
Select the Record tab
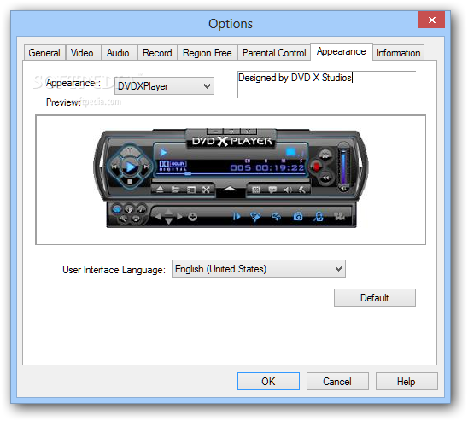pyautogui.click(x=157, y=53)
